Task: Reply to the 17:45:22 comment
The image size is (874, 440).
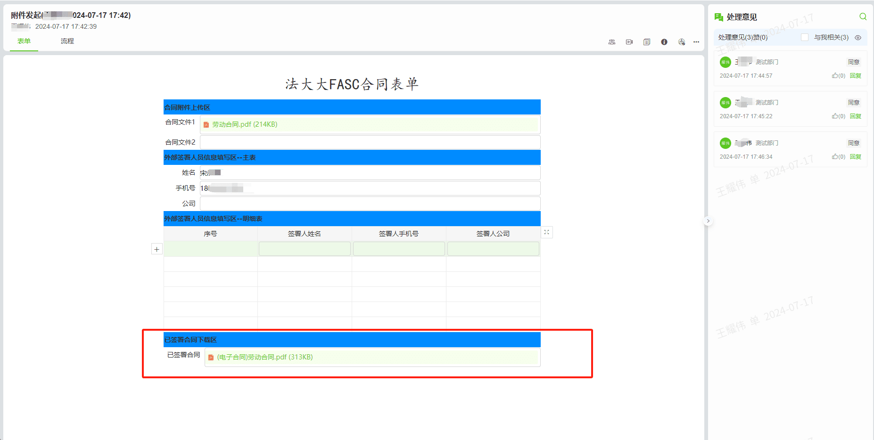Action: (x=856, y=116)
